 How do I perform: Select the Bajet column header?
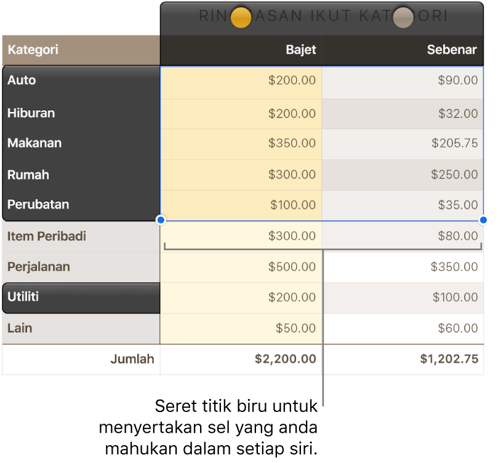click(x=241, y=50)
